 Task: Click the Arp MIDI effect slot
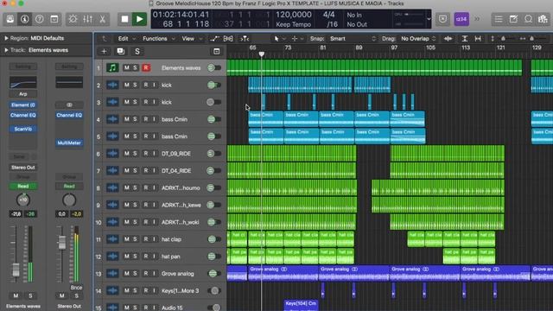click(x=23, y=94)
